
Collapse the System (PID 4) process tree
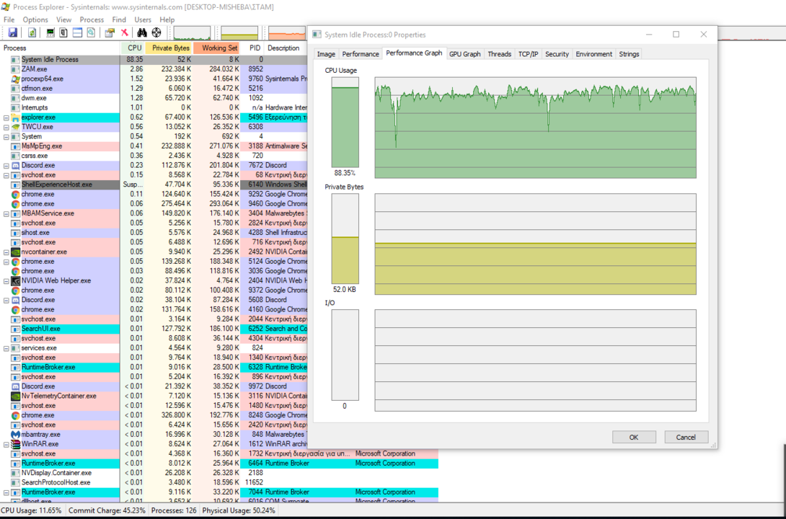[6, 136]
